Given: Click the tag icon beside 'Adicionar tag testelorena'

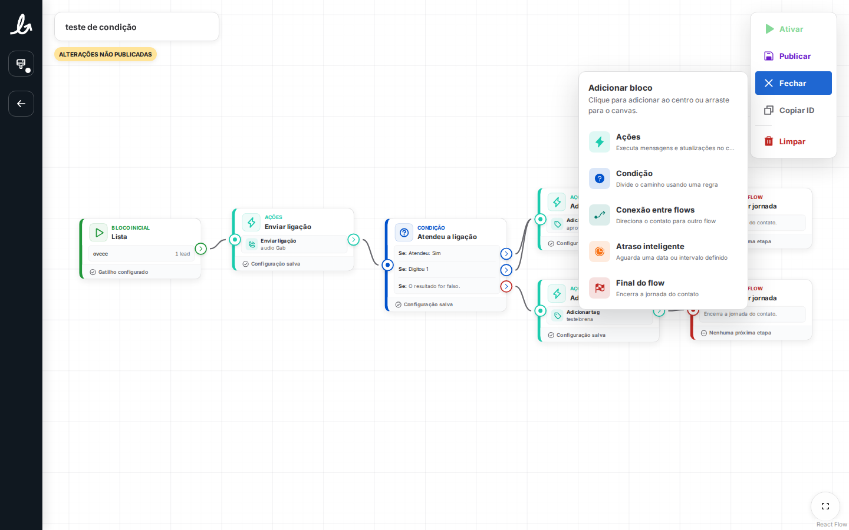Looking at the screenshot, I should point(557,316).
